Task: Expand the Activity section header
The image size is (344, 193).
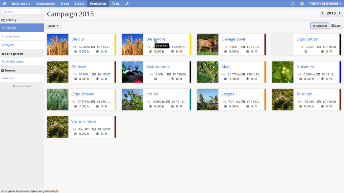Action: coord(22,20)
